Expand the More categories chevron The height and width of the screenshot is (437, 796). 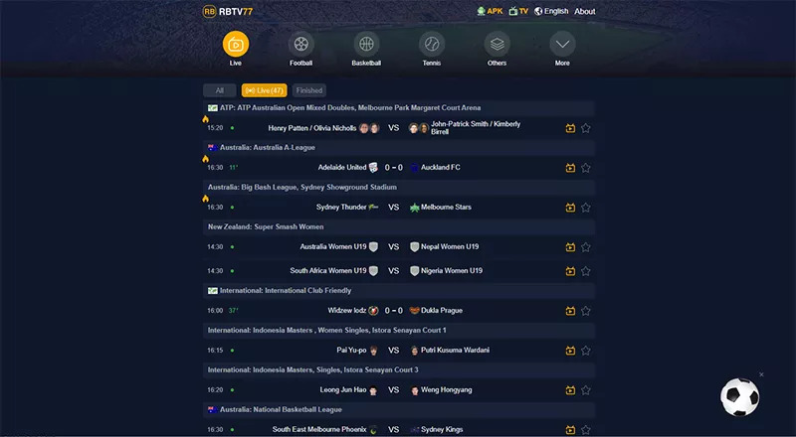coord(562,44)
